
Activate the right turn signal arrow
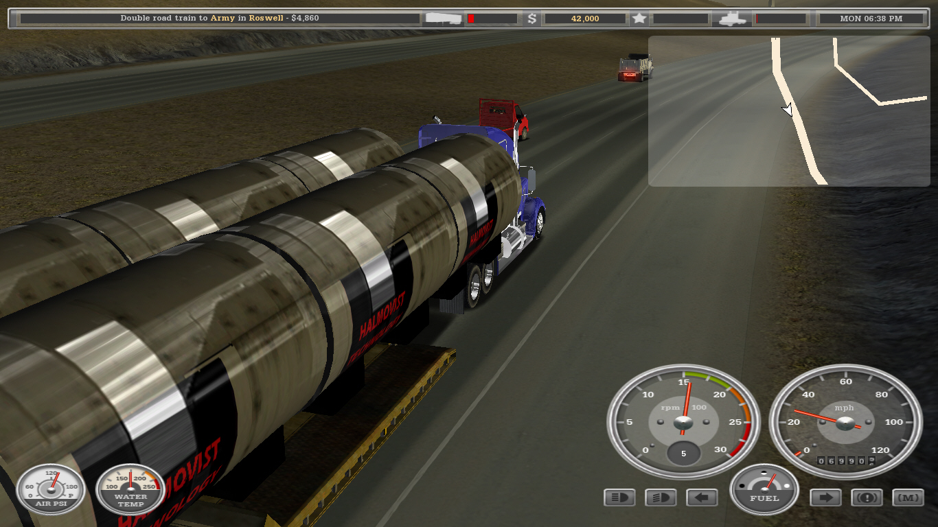click(x=825, y=497)
